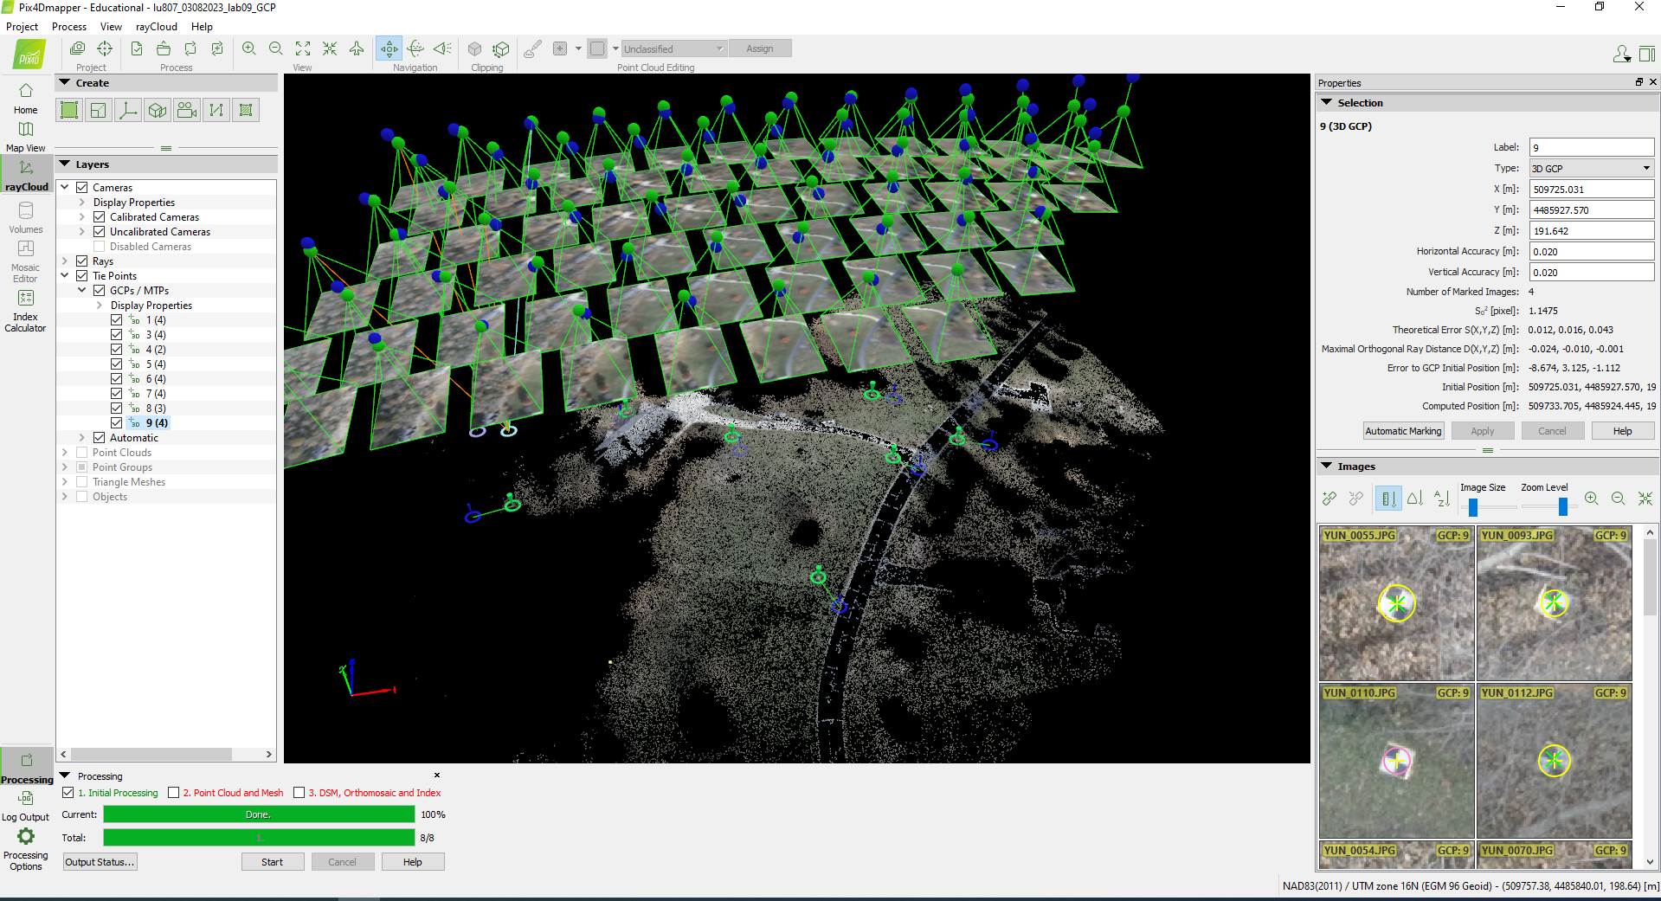Screen dimensions: 1661x901
Task: Click zoom out icon in Images panel
Action: [x=1619, y=499]
